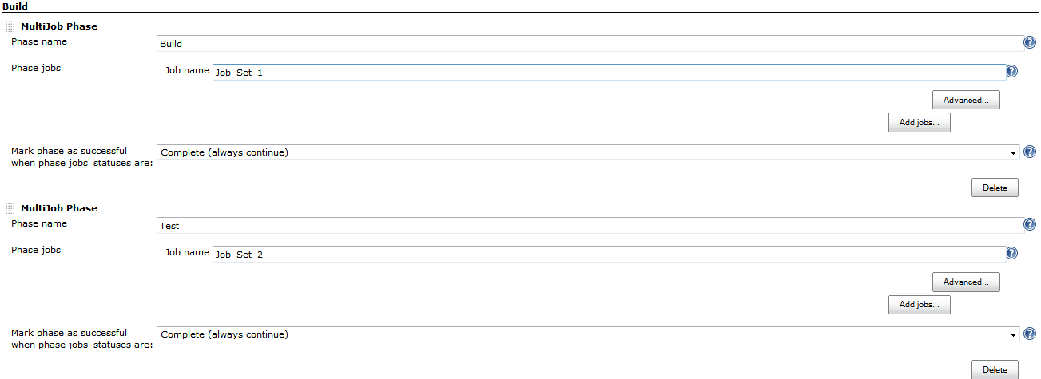Focus the Phase name field containing Build
Screen dimensions: 1041x379
tap(590, 44)
